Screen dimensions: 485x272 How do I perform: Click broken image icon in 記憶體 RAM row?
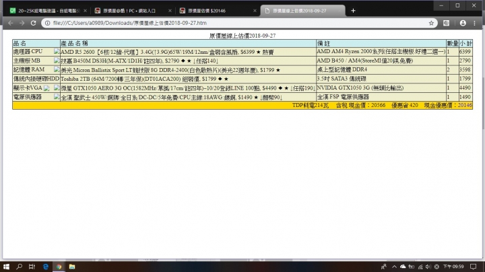57,69
